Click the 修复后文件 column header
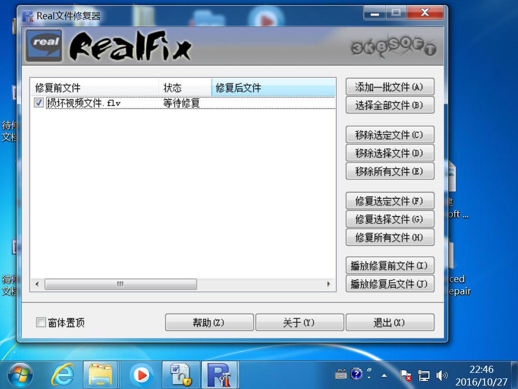 point(273,88)
